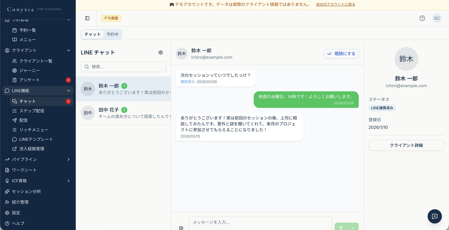Send message with the paper plane button
The width and height of the screenshot is (449, 230).
pyautogui.click(x=340, y=227)
